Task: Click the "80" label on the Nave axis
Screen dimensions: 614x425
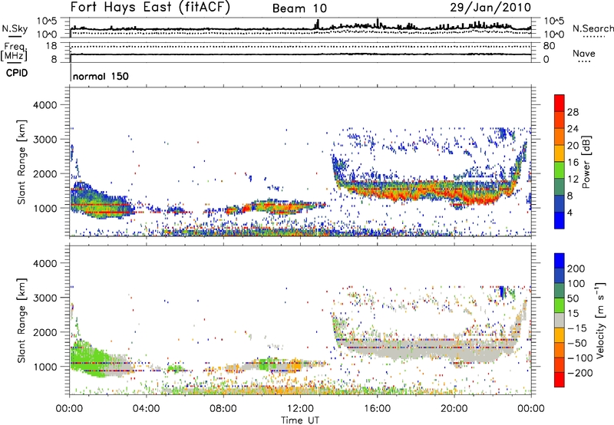Action: point(549,46)
